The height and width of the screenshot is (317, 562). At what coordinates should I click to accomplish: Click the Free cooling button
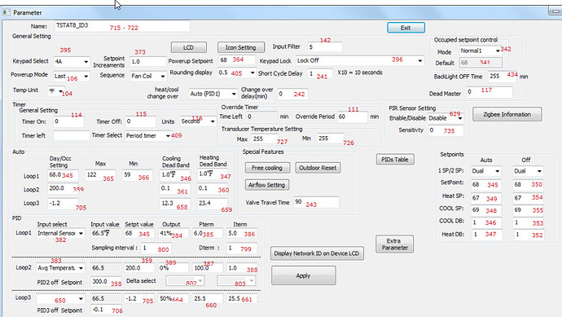point(267,168)
